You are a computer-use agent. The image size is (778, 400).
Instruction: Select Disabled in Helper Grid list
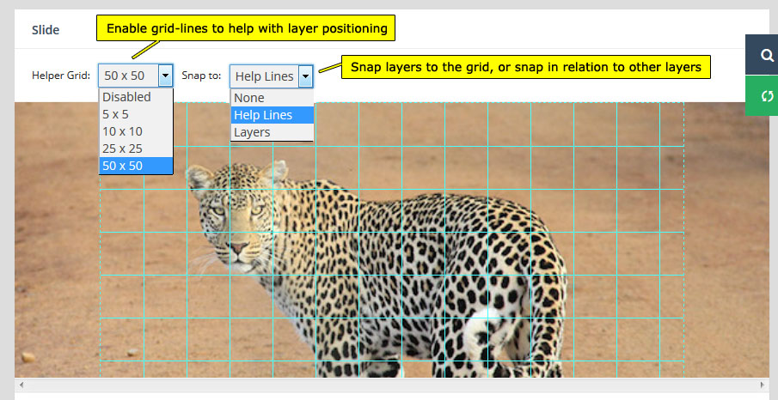tap(126, 97)
